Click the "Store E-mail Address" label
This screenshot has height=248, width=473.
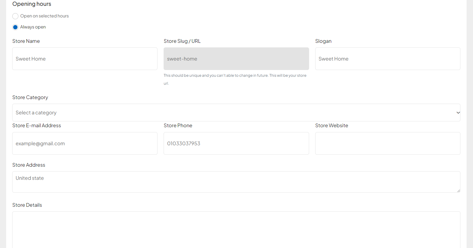coord(36,125)
